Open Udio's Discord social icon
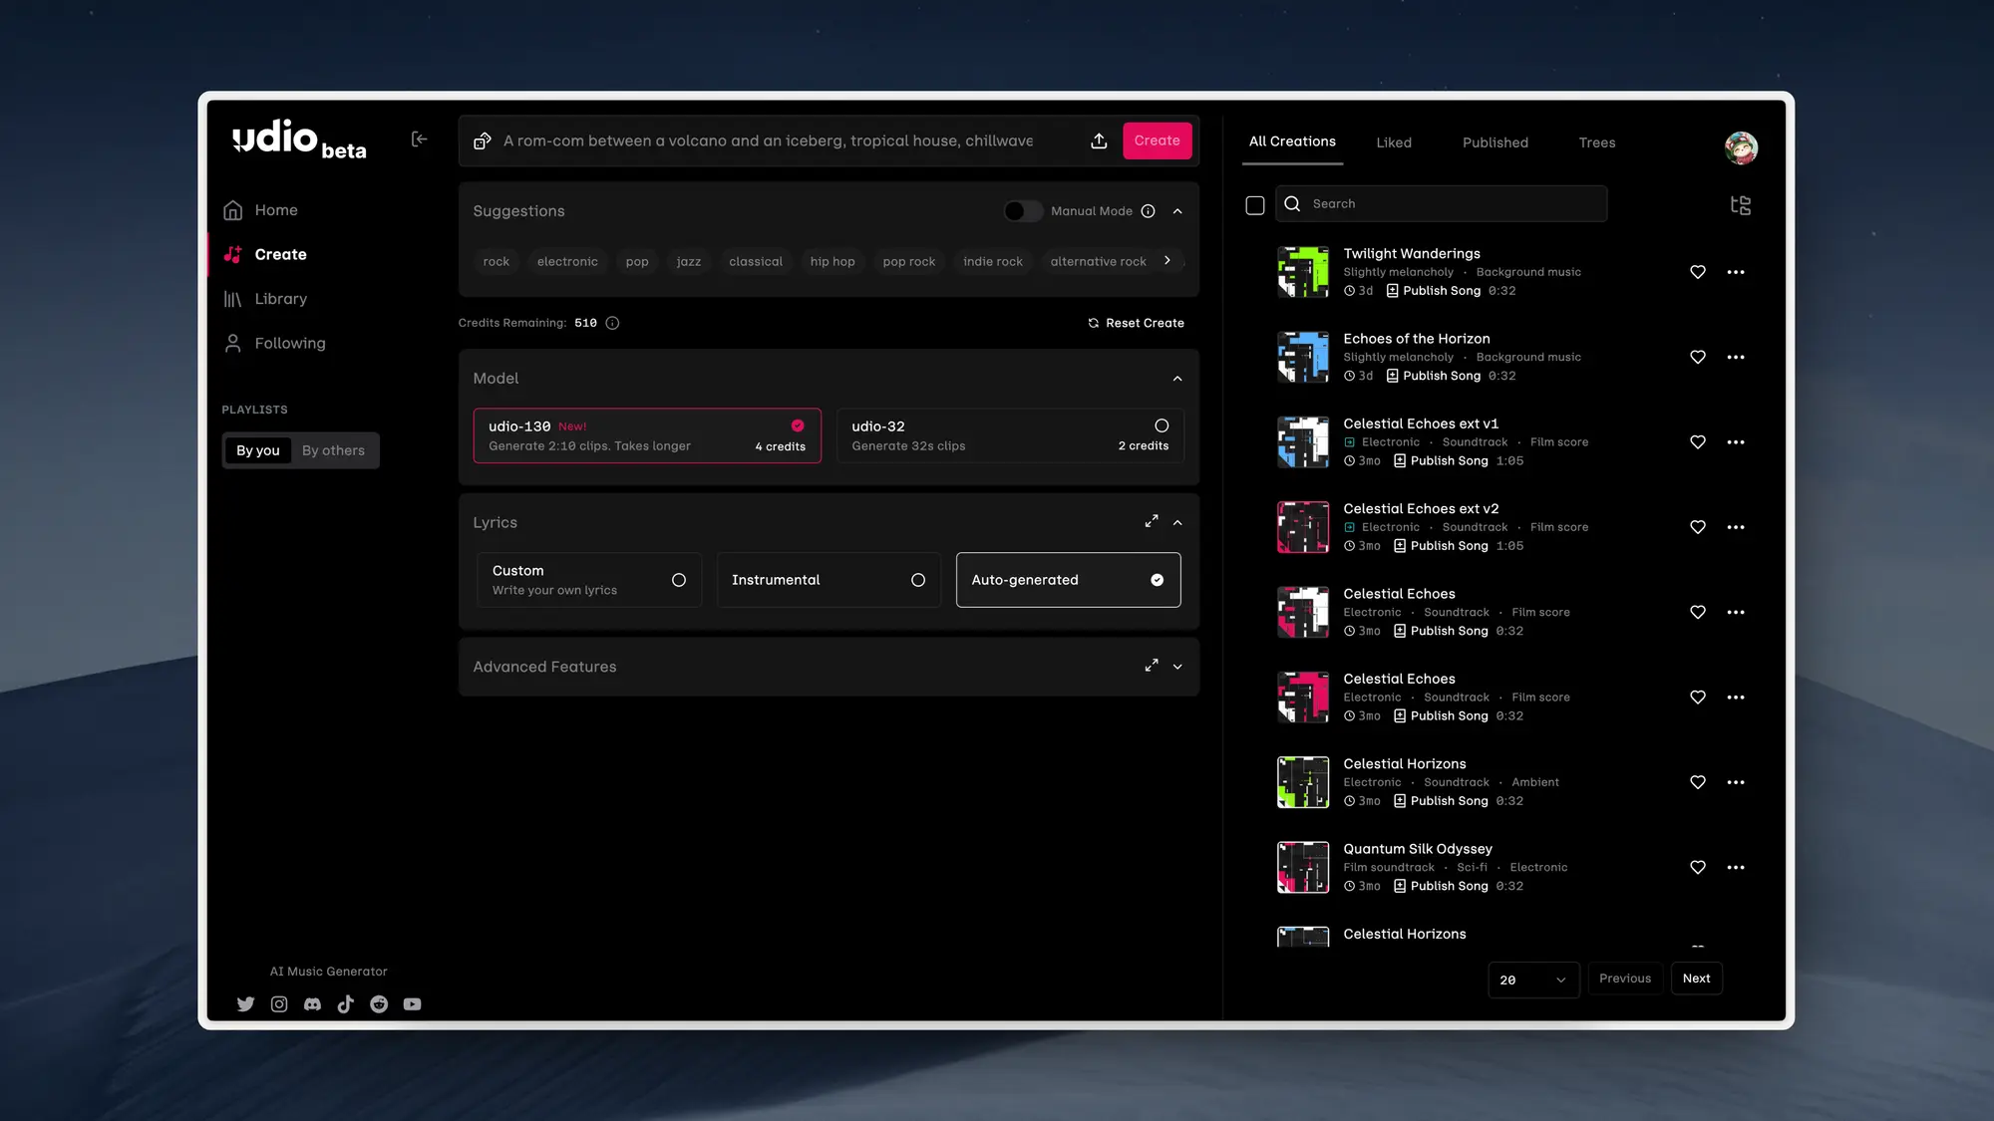Viewport: 1994px width, 1121px height. pos(312,1003)
